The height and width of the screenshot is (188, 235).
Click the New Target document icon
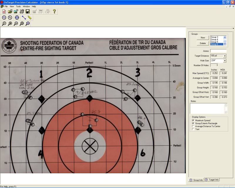click(x=4, y=11)
